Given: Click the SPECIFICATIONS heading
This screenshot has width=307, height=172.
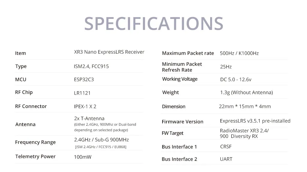Looking at the screenshot, I should [x=154, y=24].
